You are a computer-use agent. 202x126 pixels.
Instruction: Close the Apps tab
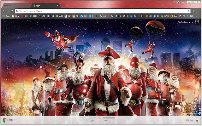[57, 6]
